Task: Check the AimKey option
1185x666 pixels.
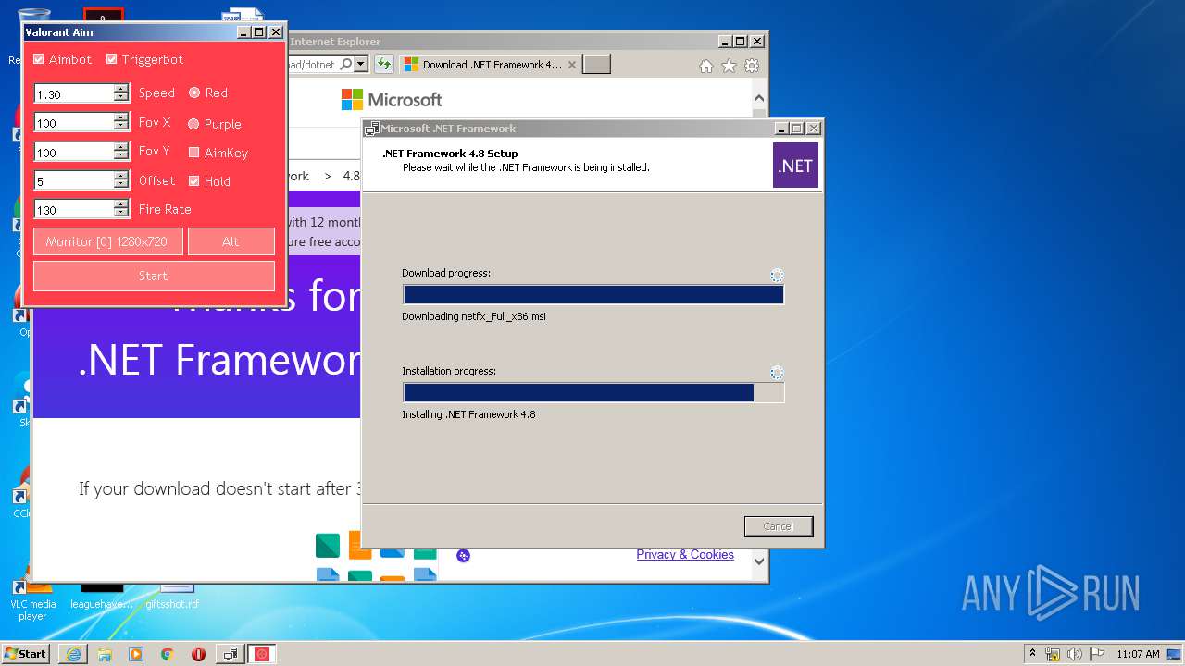Action: [x=194, y=153]
